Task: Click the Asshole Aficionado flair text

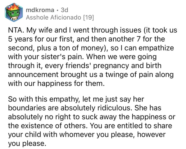Action: (53, 18)
